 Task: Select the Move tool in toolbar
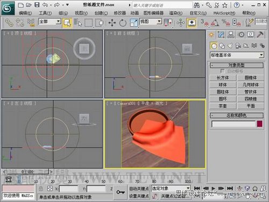112,23
